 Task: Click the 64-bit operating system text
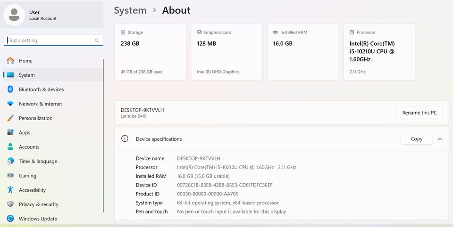(227, 203)
